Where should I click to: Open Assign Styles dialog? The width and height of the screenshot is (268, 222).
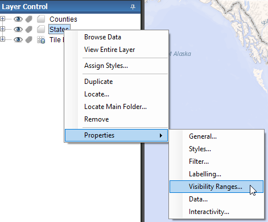pos(116,66)
